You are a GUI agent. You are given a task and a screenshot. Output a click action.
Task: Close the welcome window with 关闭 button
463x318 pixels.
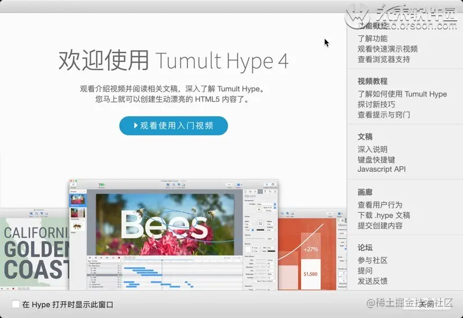(427, 304)
